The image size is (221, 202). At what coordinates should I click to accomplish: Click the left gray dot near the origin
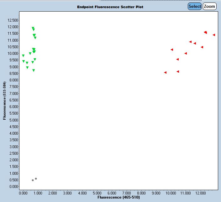click(33, 180)
